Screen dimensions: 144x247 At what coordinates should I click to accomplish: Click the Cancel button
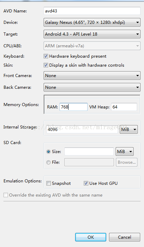[x=125, y=237]
